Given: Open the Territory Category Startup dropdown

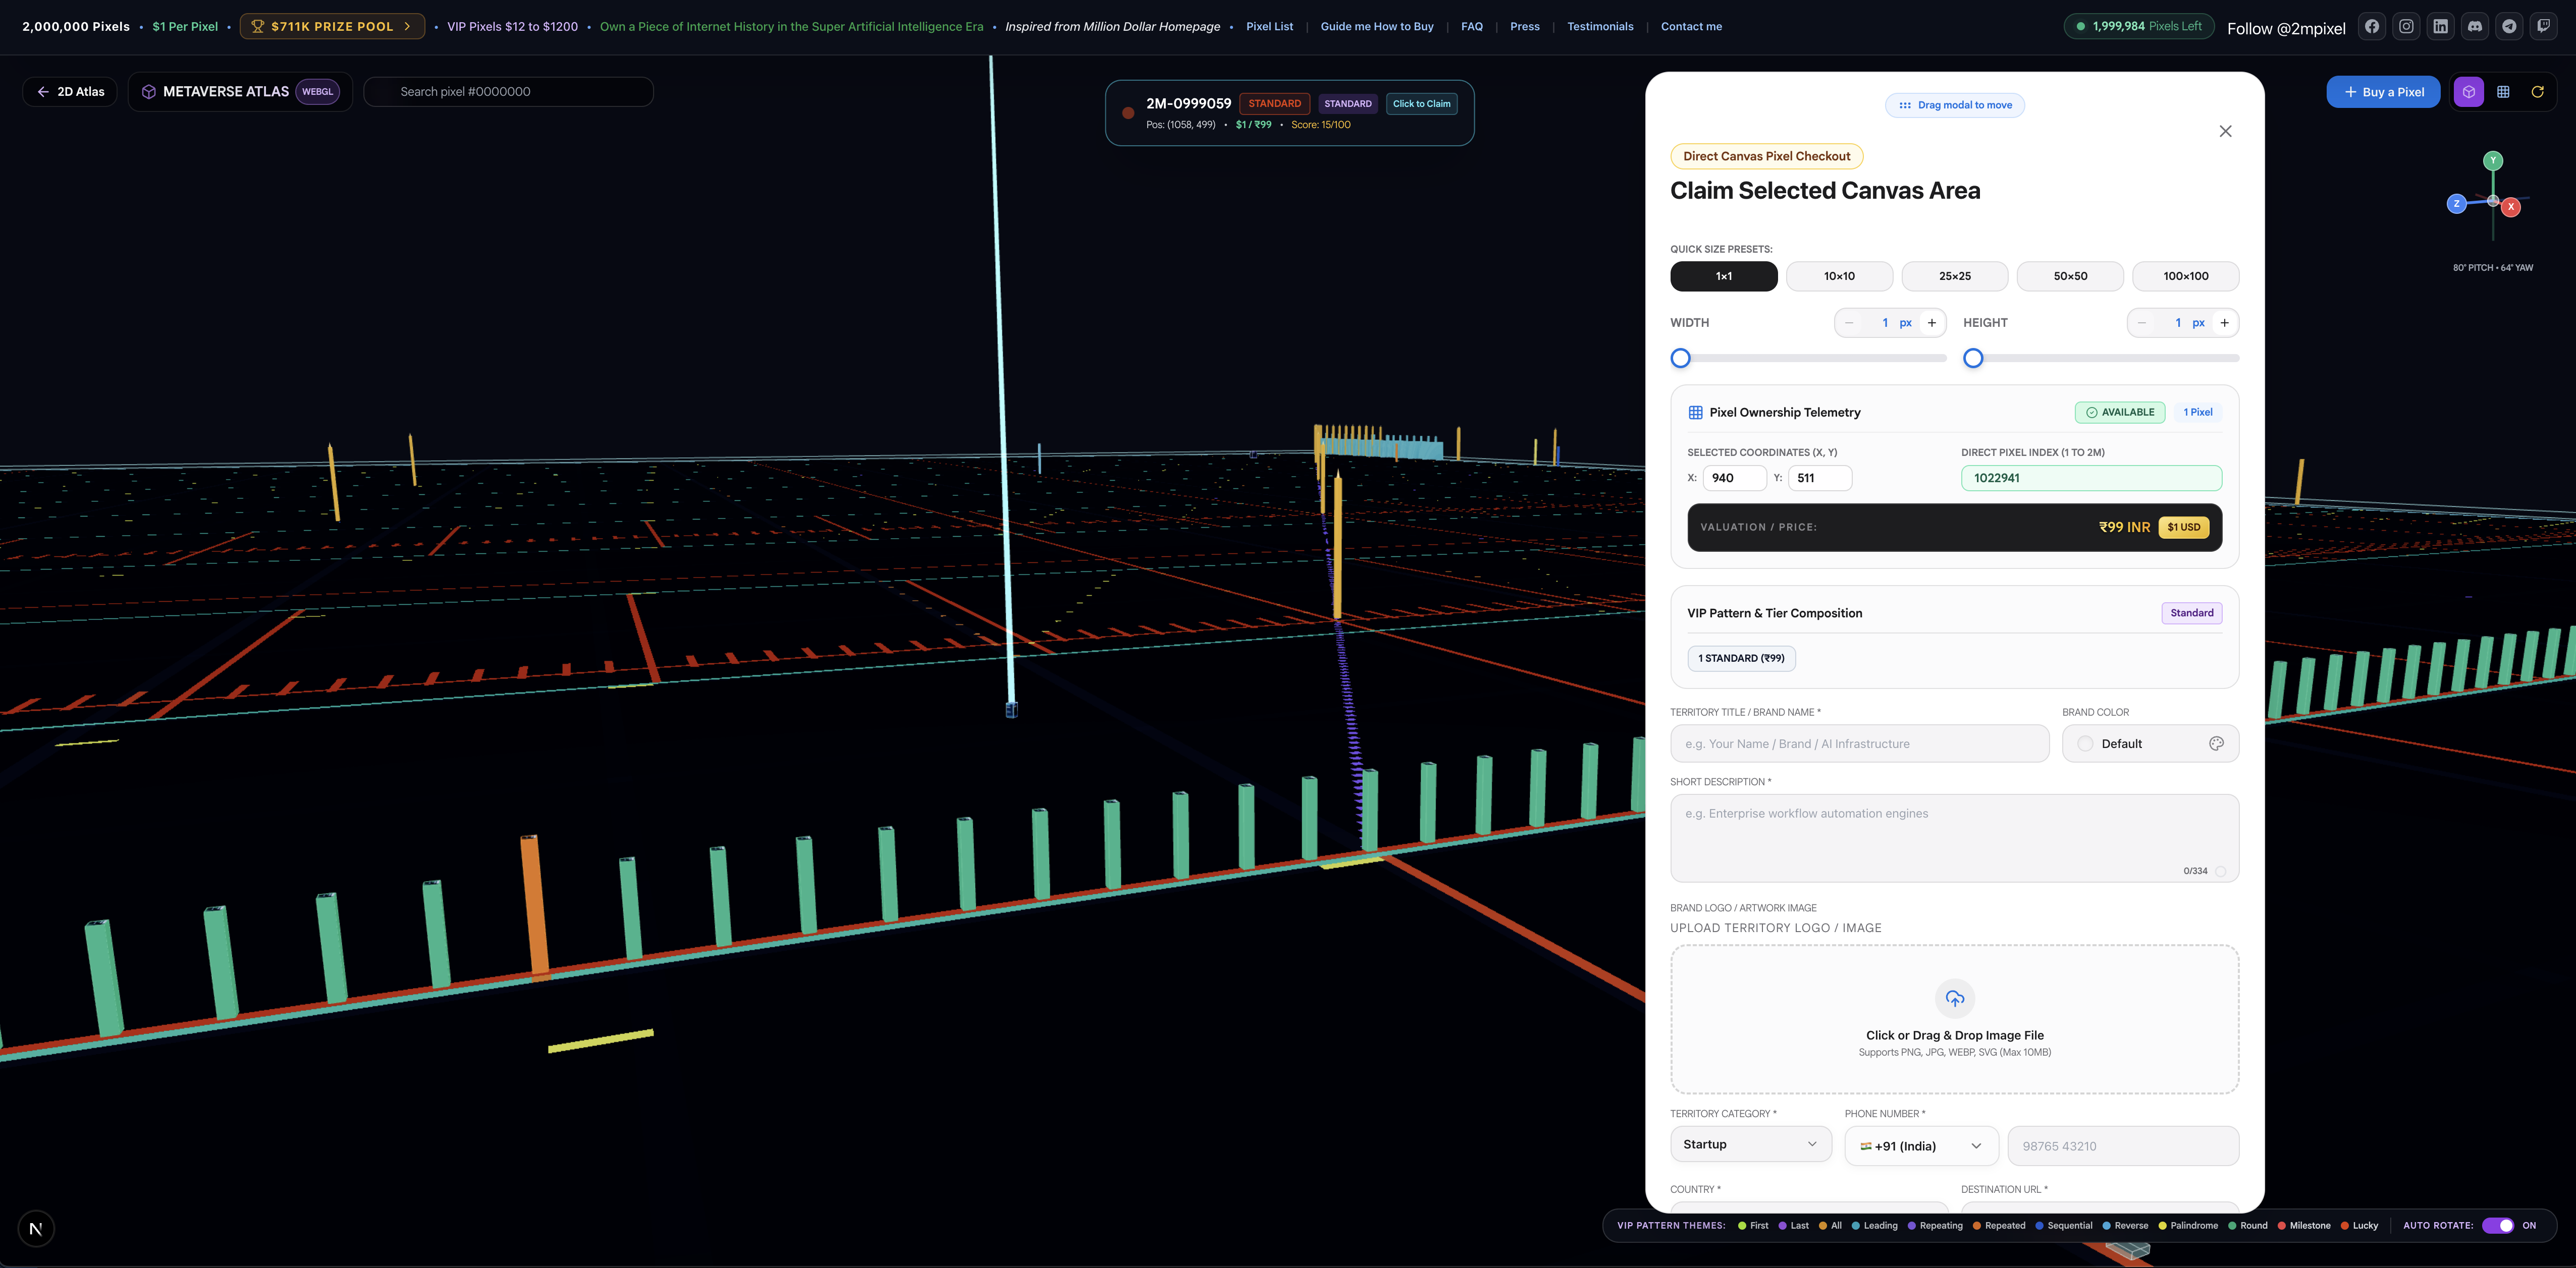Looking at the screenshot, I should (1750, 1145).
